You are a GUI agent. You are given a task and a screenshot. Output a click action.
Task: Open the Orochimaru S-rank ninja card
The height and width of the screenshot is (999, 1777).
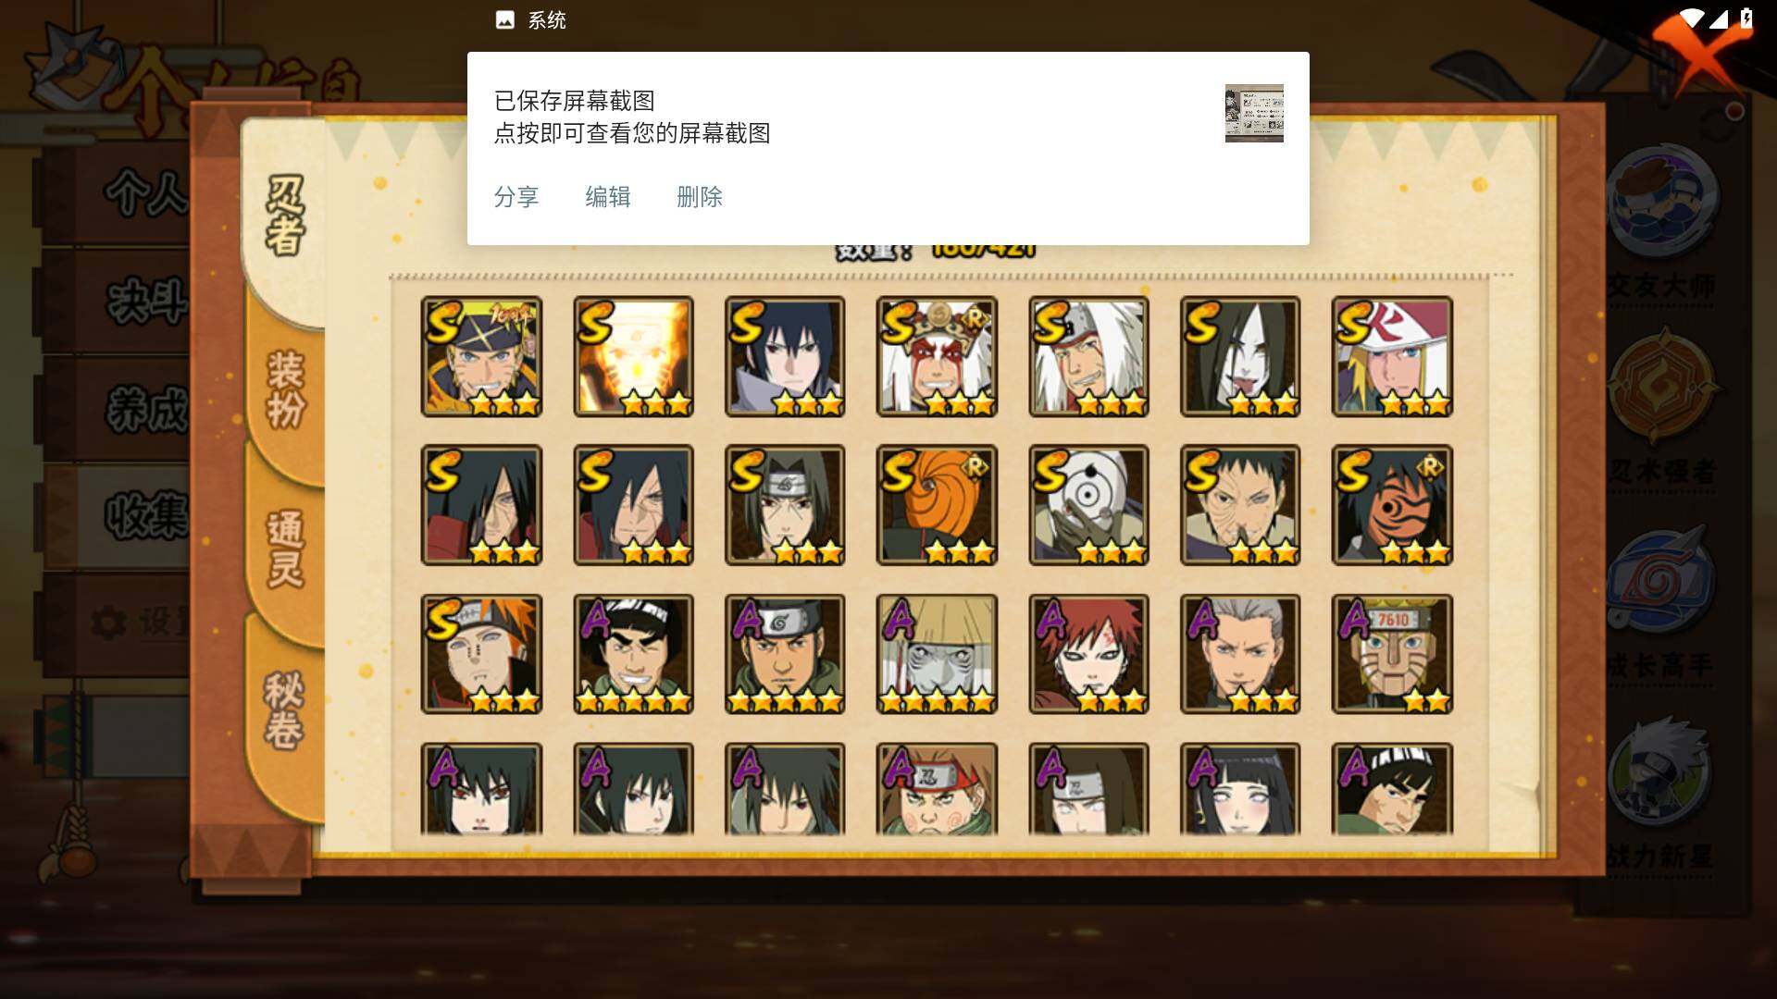click(x=1240, y=356)
